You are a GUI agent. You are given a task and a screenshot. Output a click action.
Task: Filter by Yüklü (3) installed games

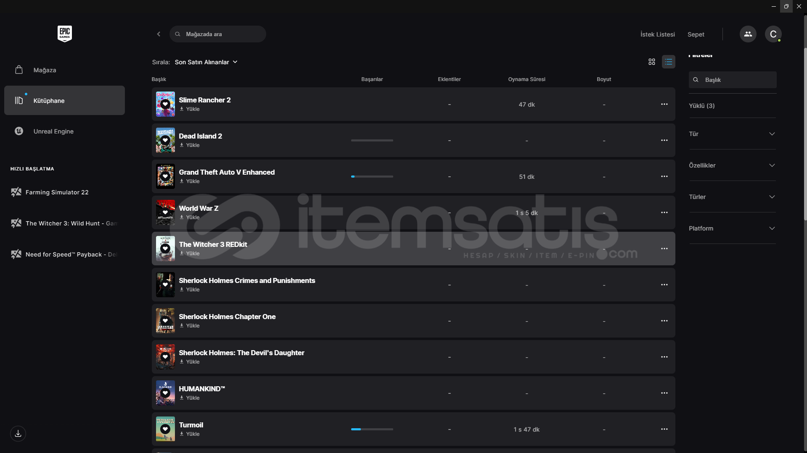coord(702,106)
